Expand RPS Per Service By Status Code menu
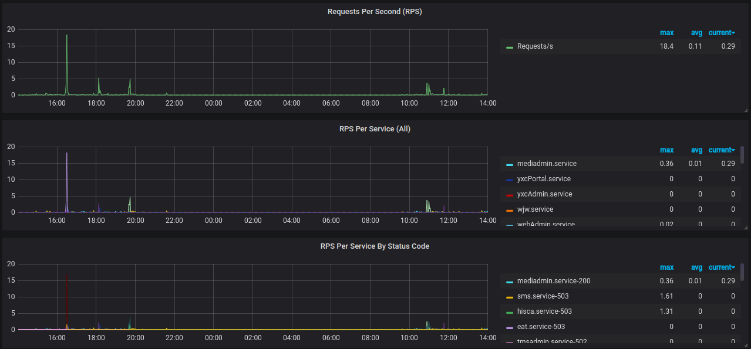 [374, 246]
